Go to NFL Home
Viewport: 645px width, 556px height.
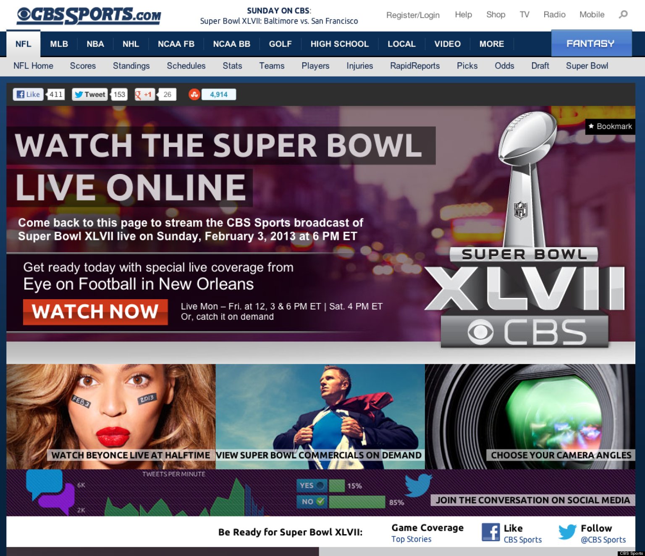(x=33, y=66)
